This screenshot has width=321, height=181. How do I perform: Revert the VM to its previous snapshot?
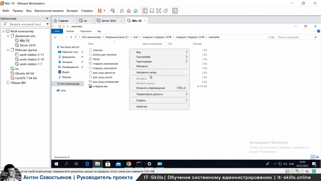pos(129,11)
